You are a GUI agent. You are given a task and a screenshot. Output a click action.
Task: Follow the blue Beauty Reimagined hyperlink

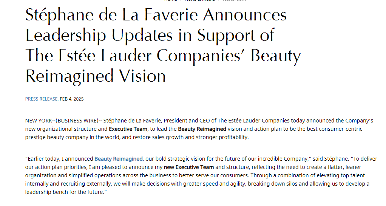coord(119,159)
